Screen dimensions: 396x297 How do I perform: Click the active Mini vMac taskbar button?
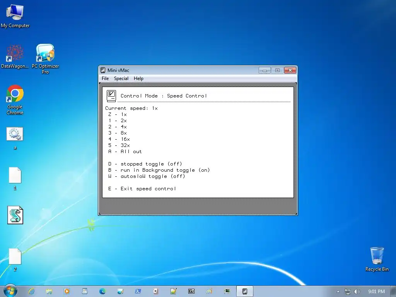click(x=245, y=291)
